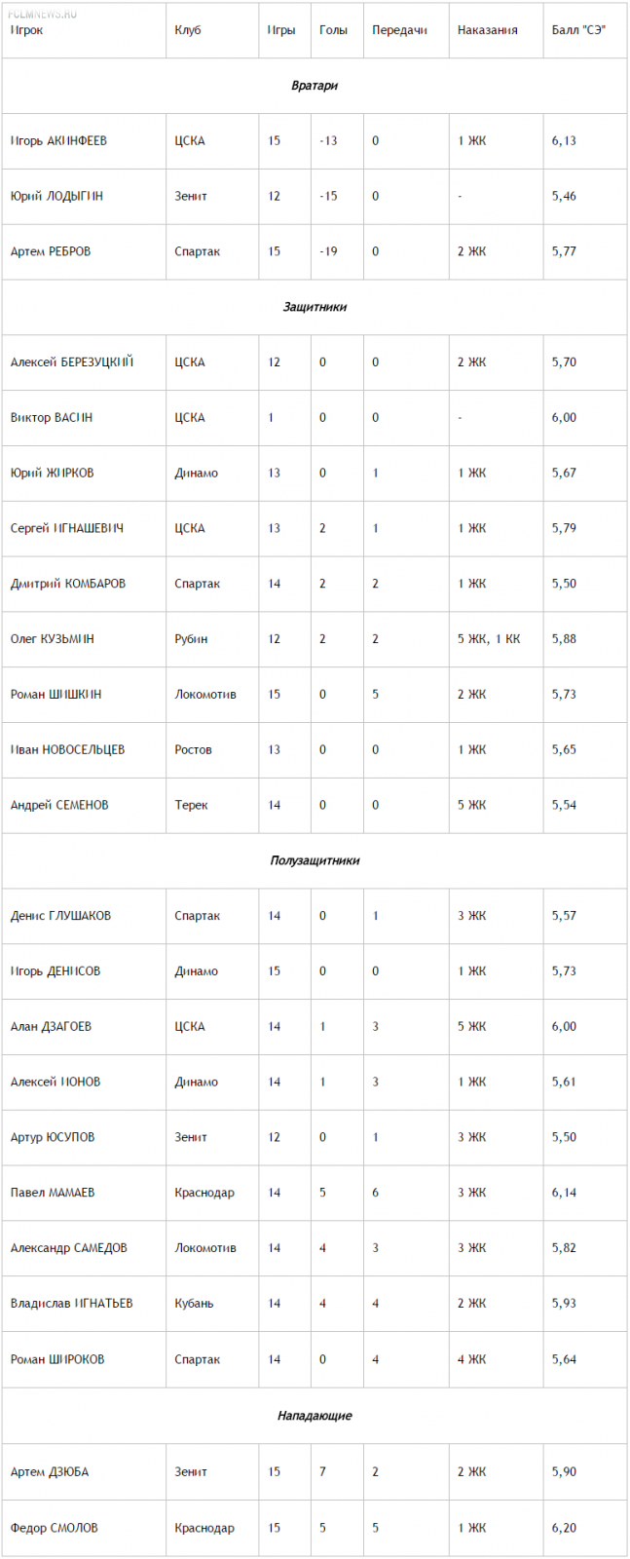Click the Рубин club cell
Viewport: 630px width, 1559px height.
pos(191,639)
